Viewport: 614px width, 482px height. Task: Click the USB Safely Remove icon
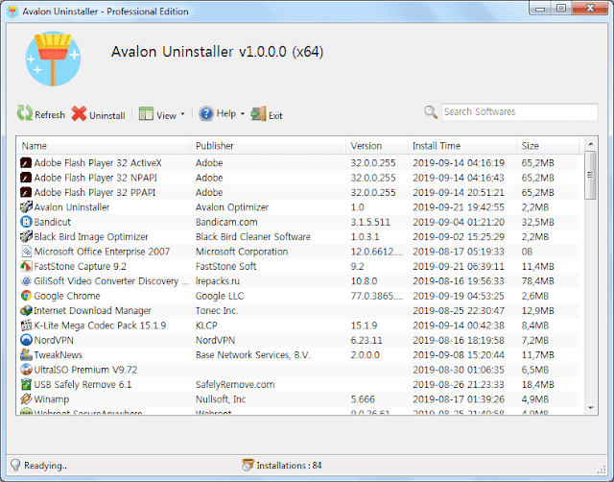coord(26,384)
